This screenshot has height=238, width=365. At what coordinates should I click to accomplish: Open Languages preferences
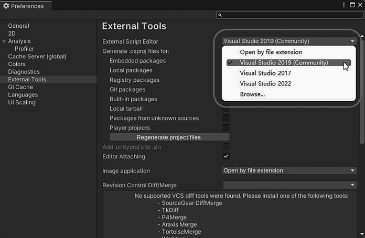23,95
